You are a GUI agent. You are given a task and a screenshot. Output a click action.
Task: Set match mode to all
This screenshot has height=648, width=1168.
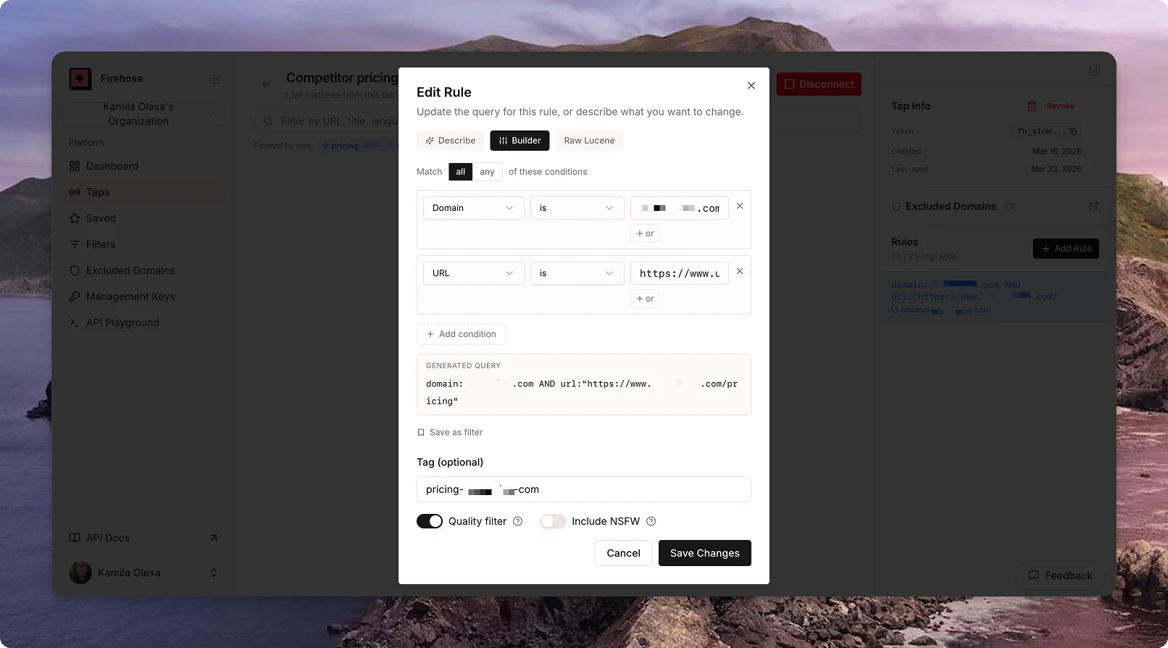(x=460, y=172)
